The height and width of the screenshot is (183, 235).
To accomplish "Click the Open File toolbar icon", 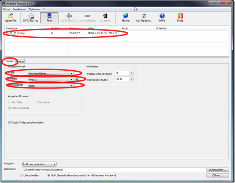I will tap(11, 17).
